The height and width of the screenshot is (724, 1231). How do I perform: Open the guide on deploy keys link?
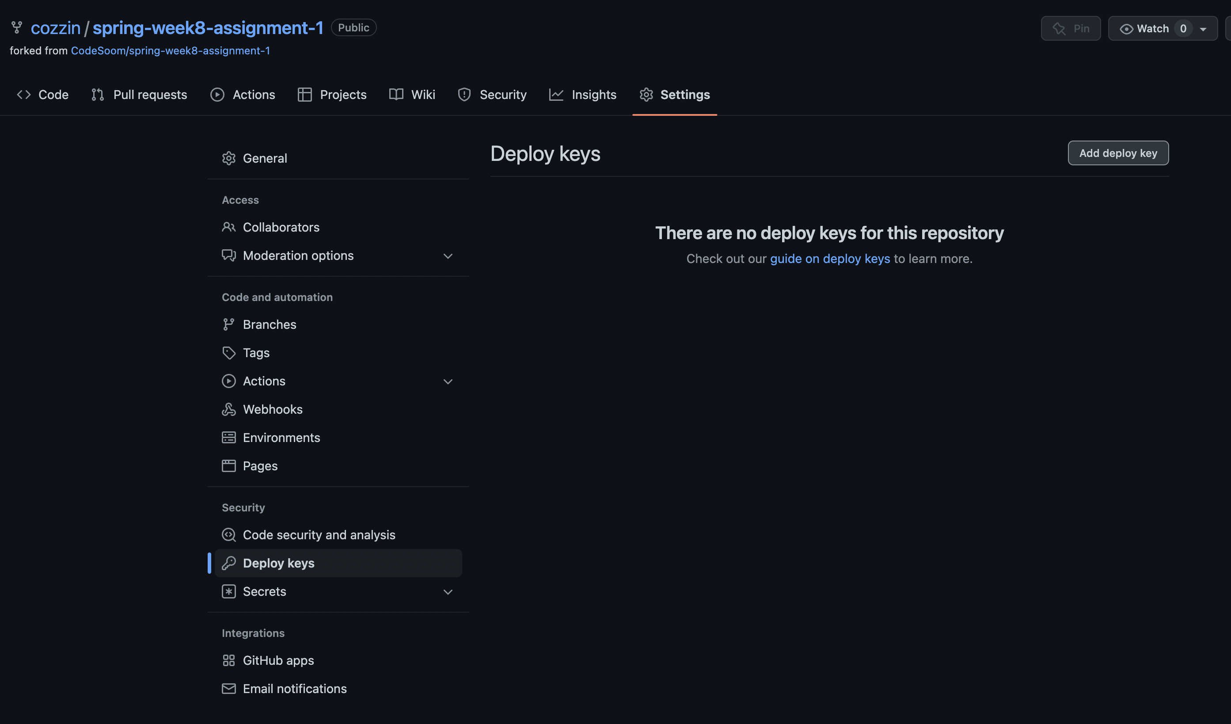tap(830, 259)
